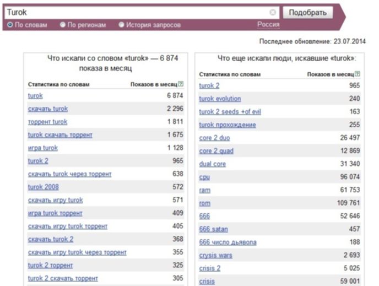Open 'turok 2 seeds +of evil' link

click(230, 112)
